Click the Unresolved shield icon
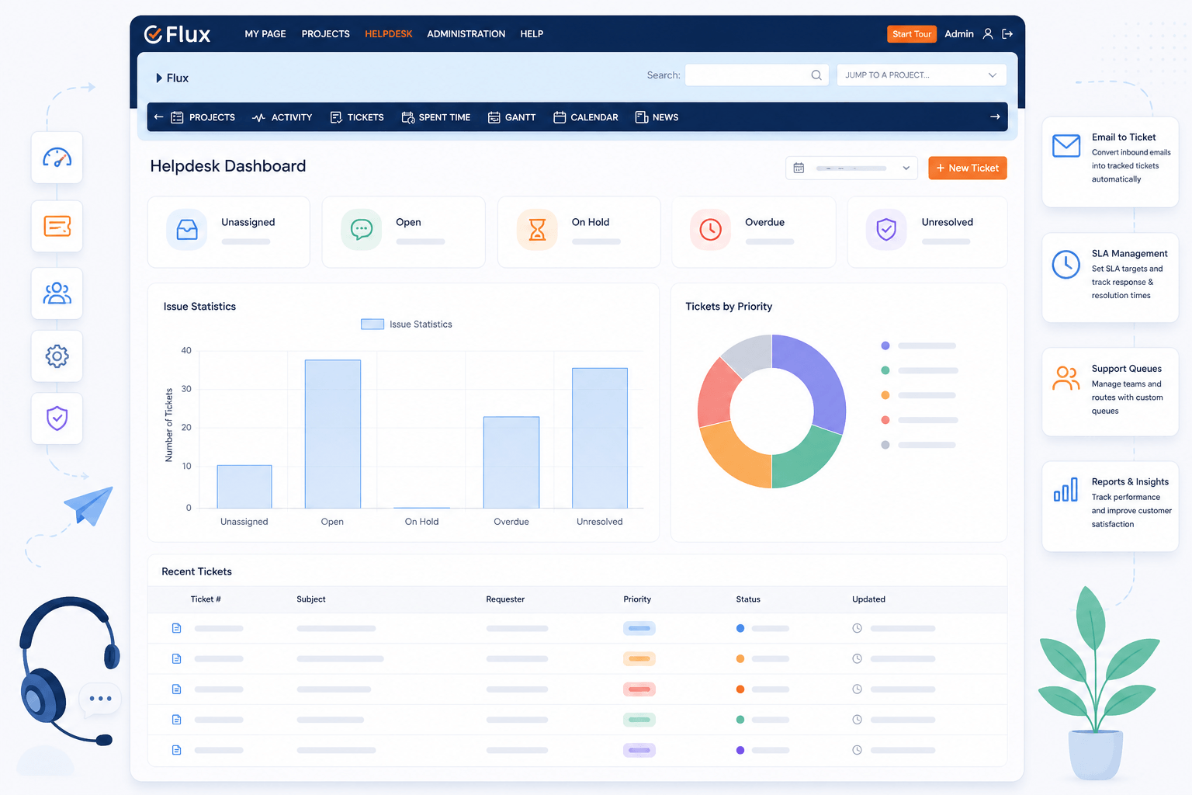 coord(886,230)
